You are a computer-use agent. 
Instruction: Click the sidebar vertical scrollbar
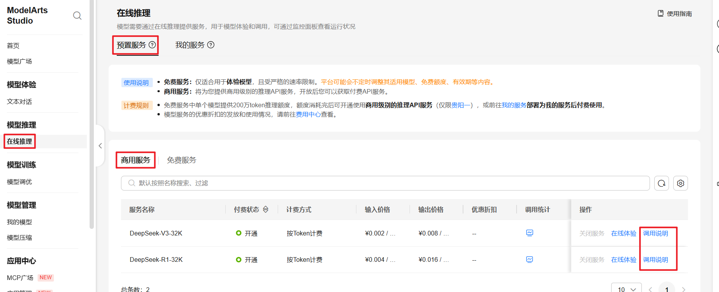(92, 114)
